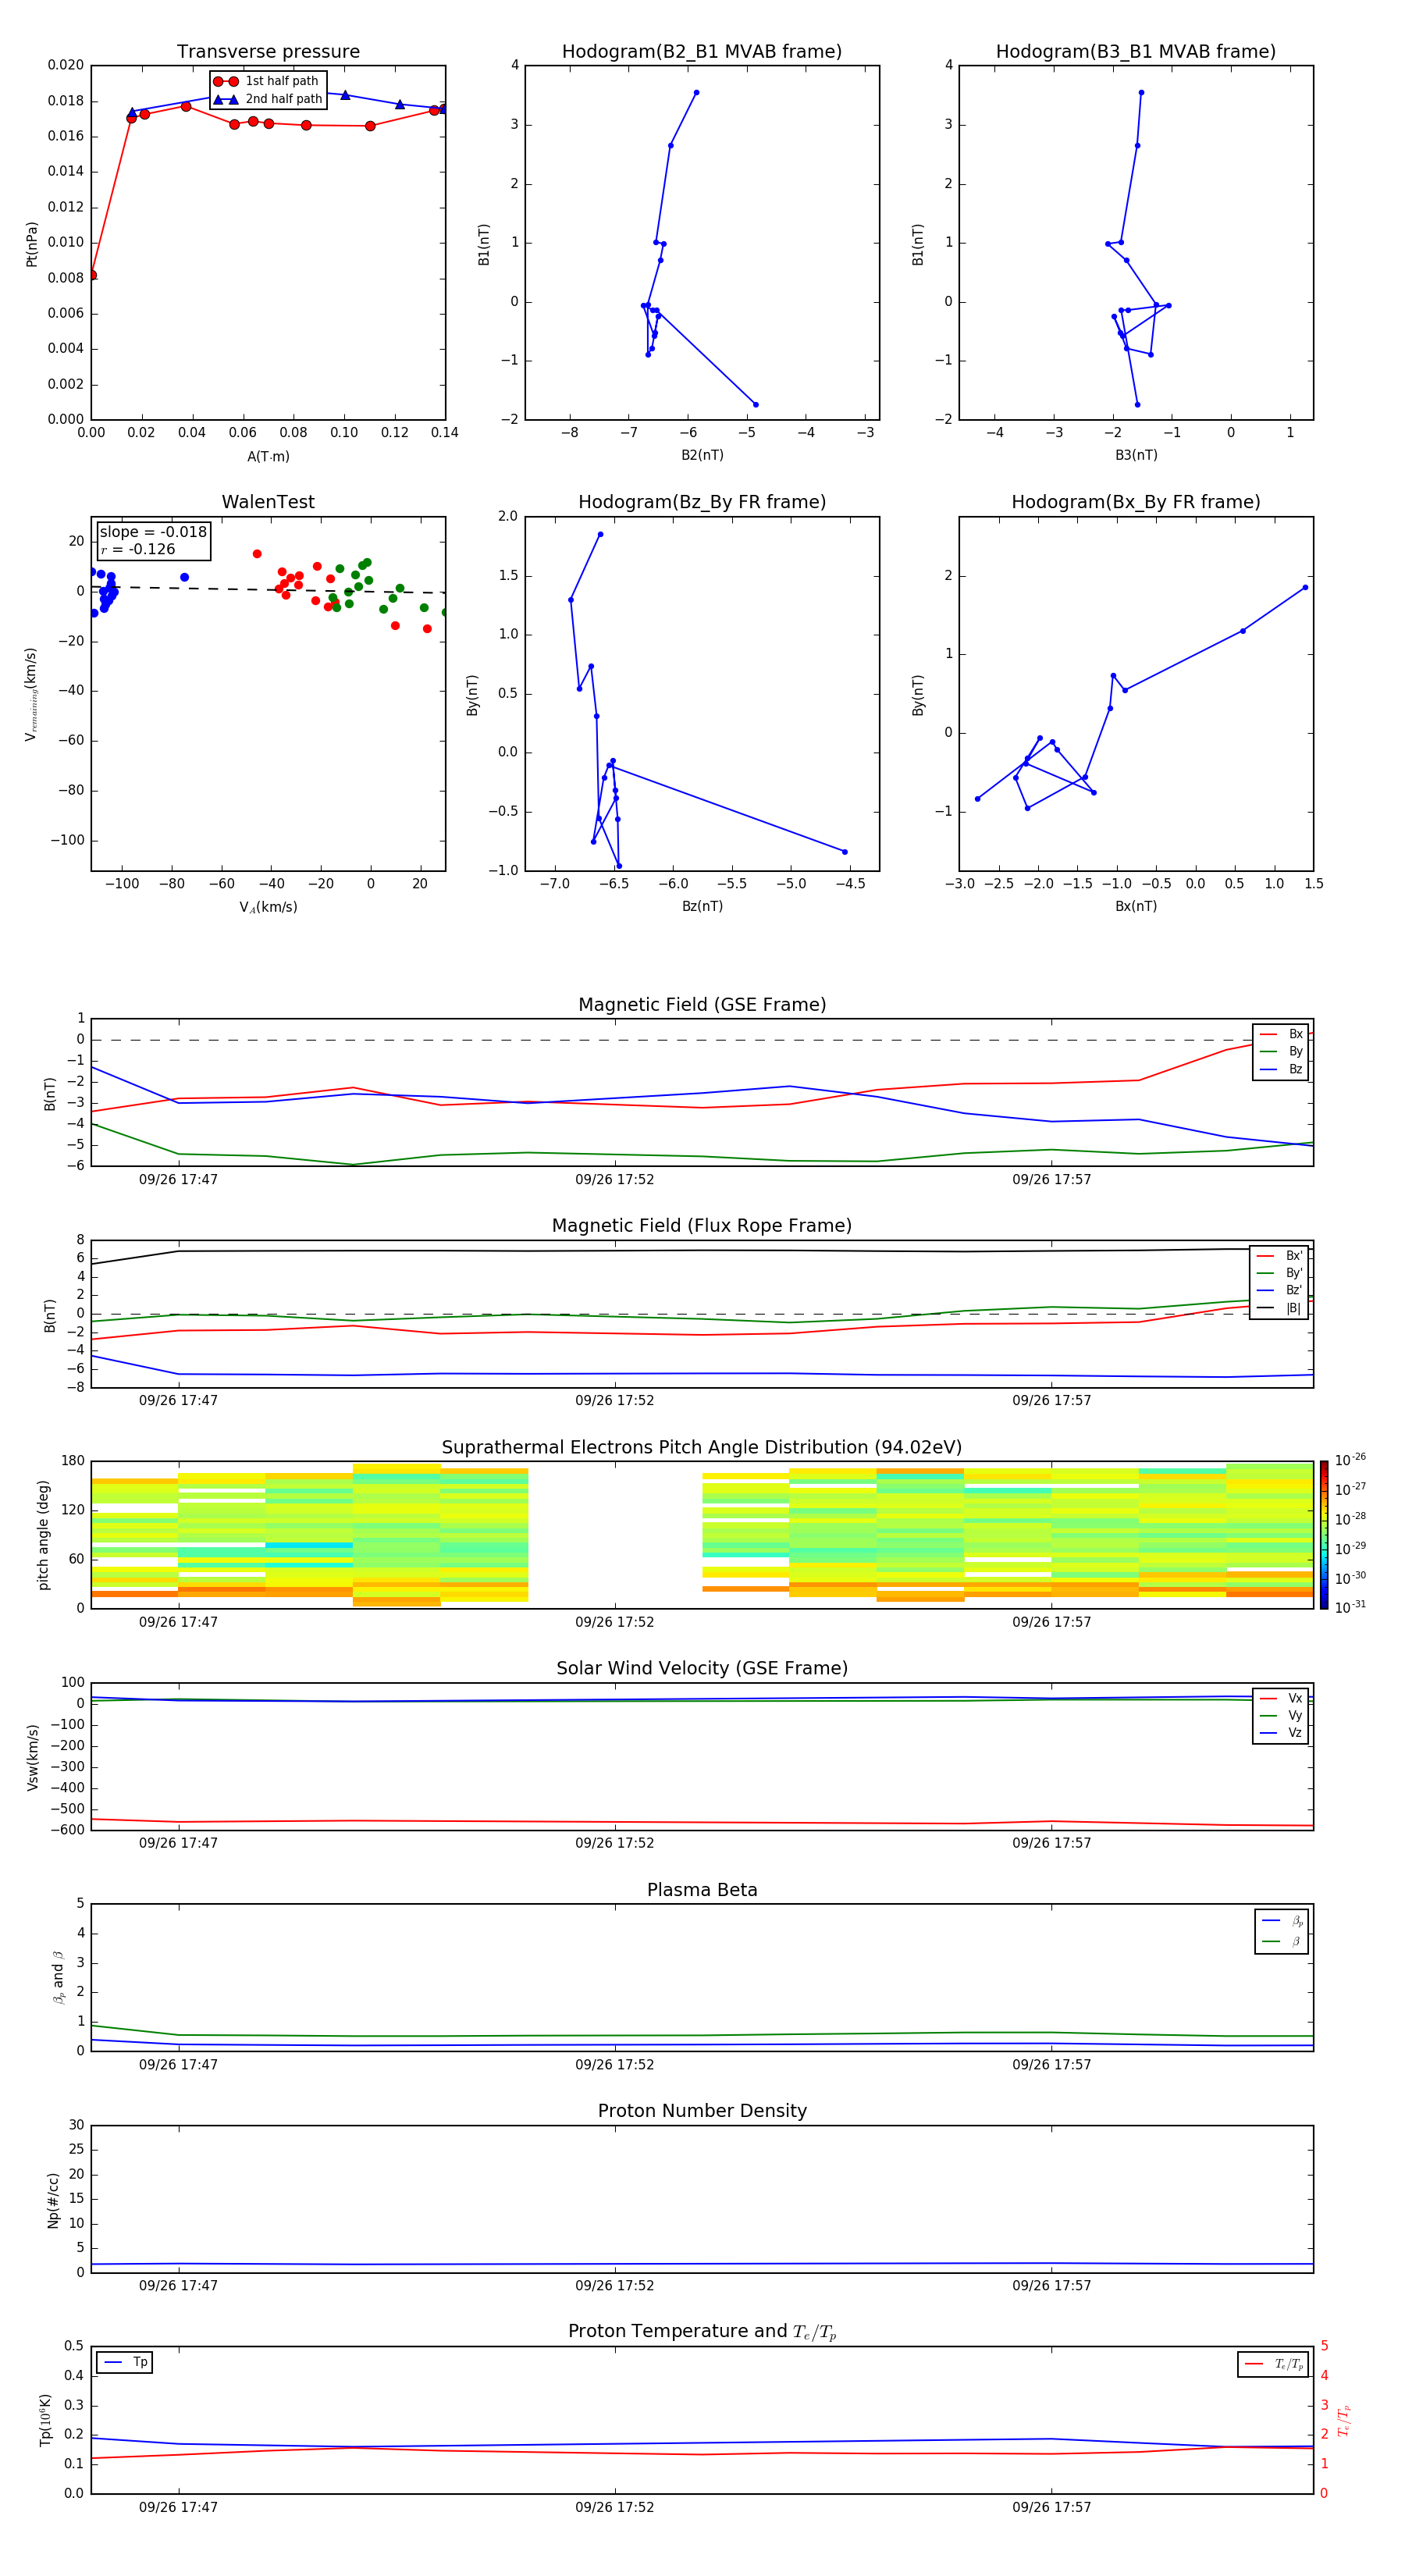Click 'B2(nT)' x-axis label
This screenshot has width=1405, height=2576.
pos(702,455)
